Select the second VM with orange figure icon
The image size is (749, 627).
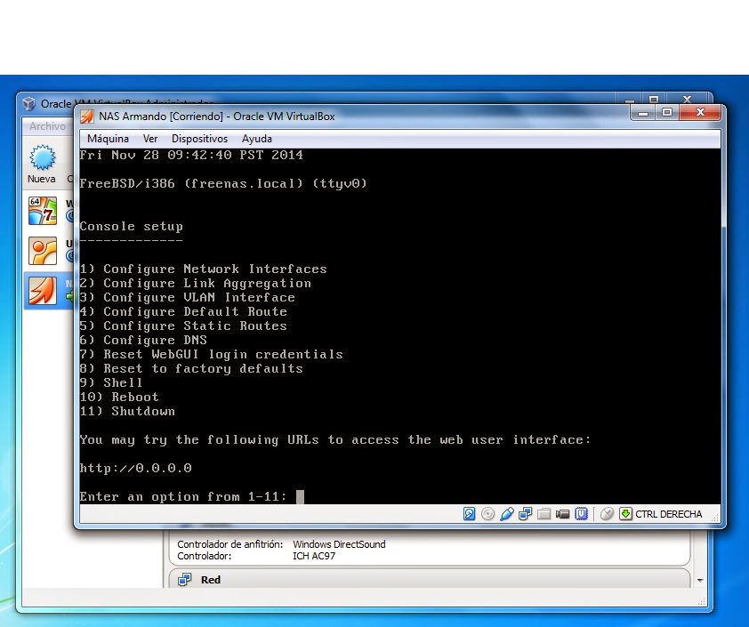(43, 251)
